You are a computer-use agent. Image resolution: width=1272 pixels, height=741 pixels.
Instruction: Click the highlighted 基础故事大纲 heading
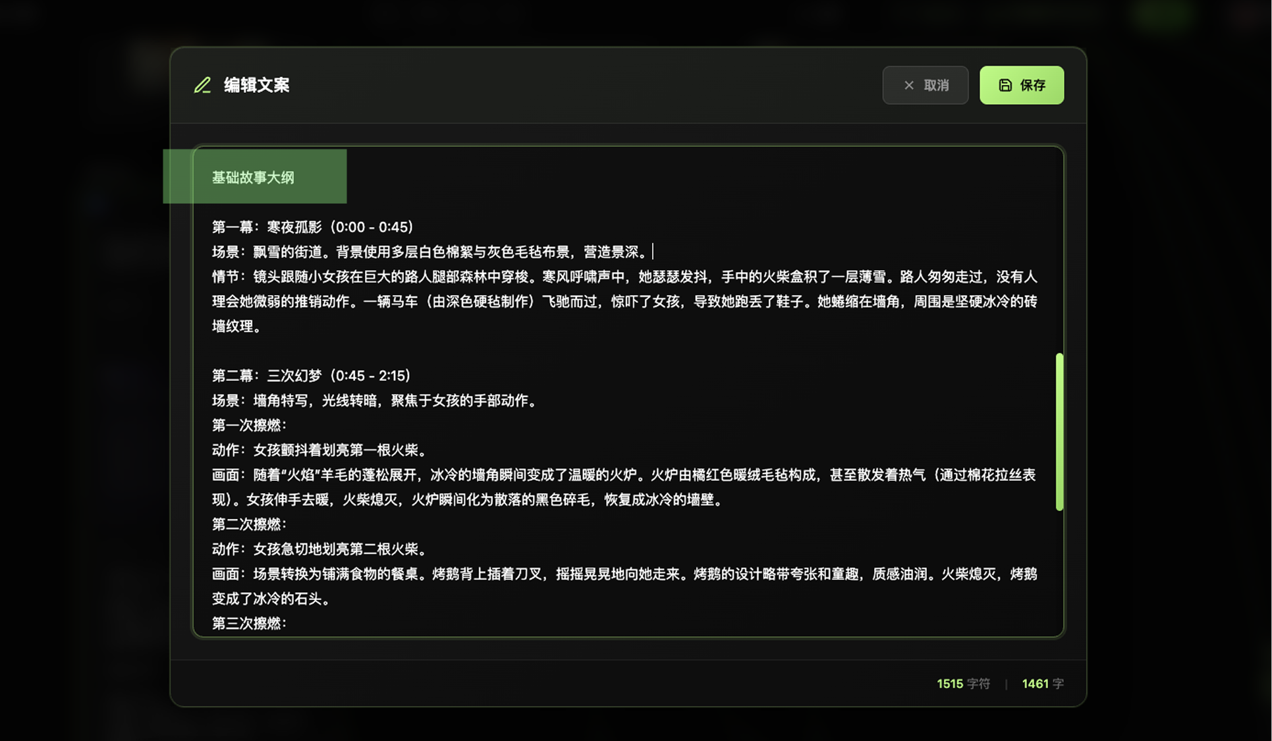[253, 177]
